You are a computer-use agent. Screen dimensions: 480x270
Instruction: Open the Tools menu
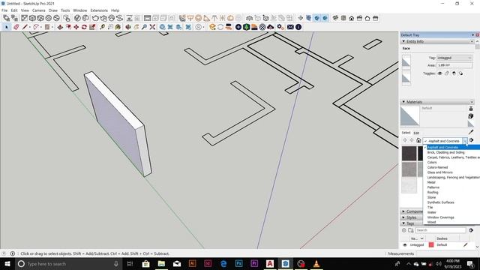tap(65, 10)
